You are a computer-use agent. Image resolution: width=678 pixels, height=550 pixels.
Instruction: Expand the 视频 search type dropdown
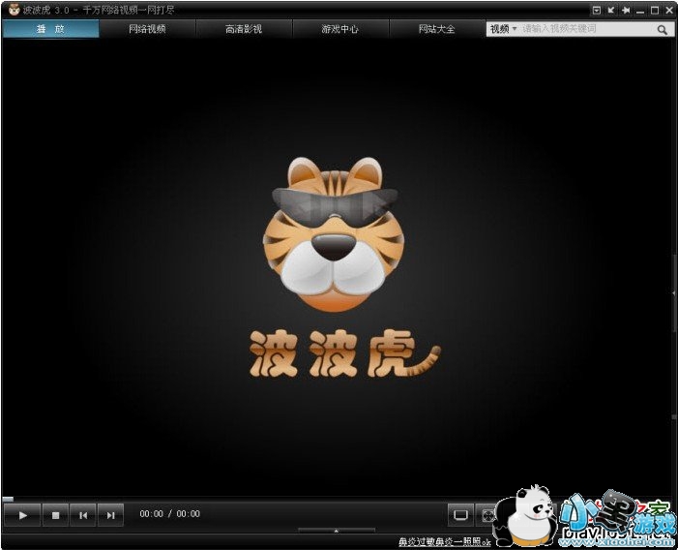tap(503, 29)
